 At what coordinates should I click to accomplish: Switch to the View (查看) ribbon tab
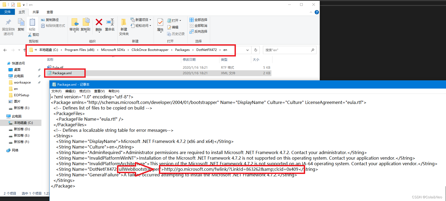[50, 12]
